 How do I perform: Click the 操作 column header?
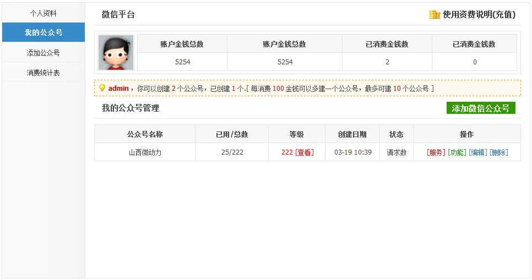point(467,134)
